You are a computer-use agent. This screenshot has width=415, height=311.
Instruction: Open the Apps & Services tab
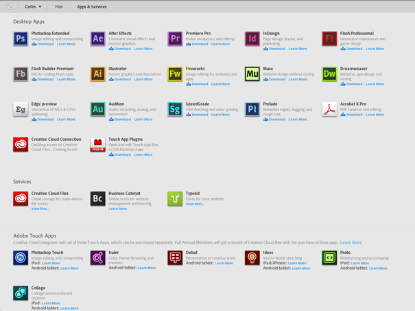pos(92,7)
